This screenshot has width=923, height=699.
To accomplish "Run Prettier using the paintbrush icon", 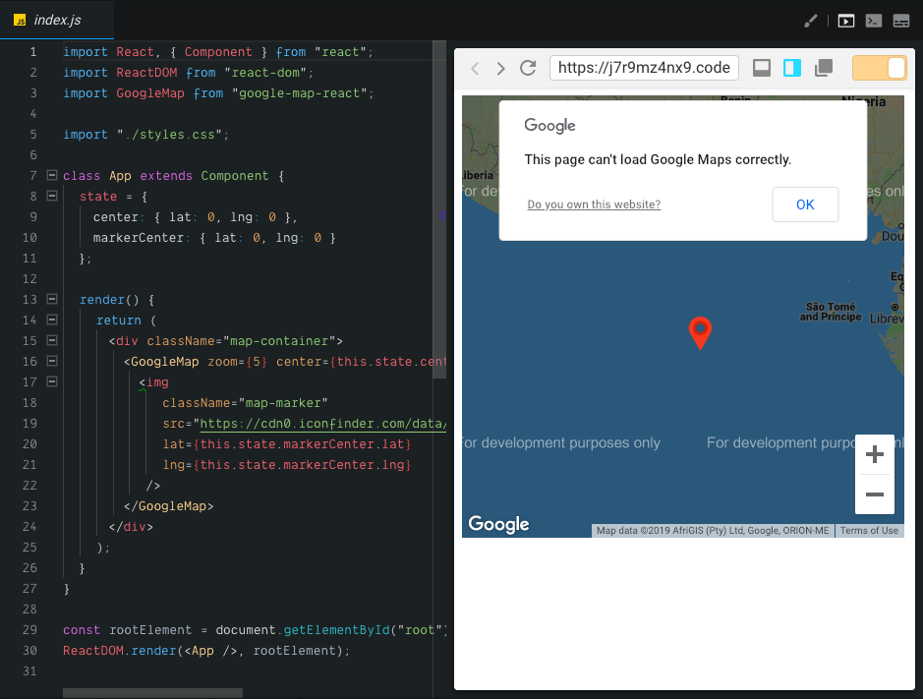I will (810, 20).
